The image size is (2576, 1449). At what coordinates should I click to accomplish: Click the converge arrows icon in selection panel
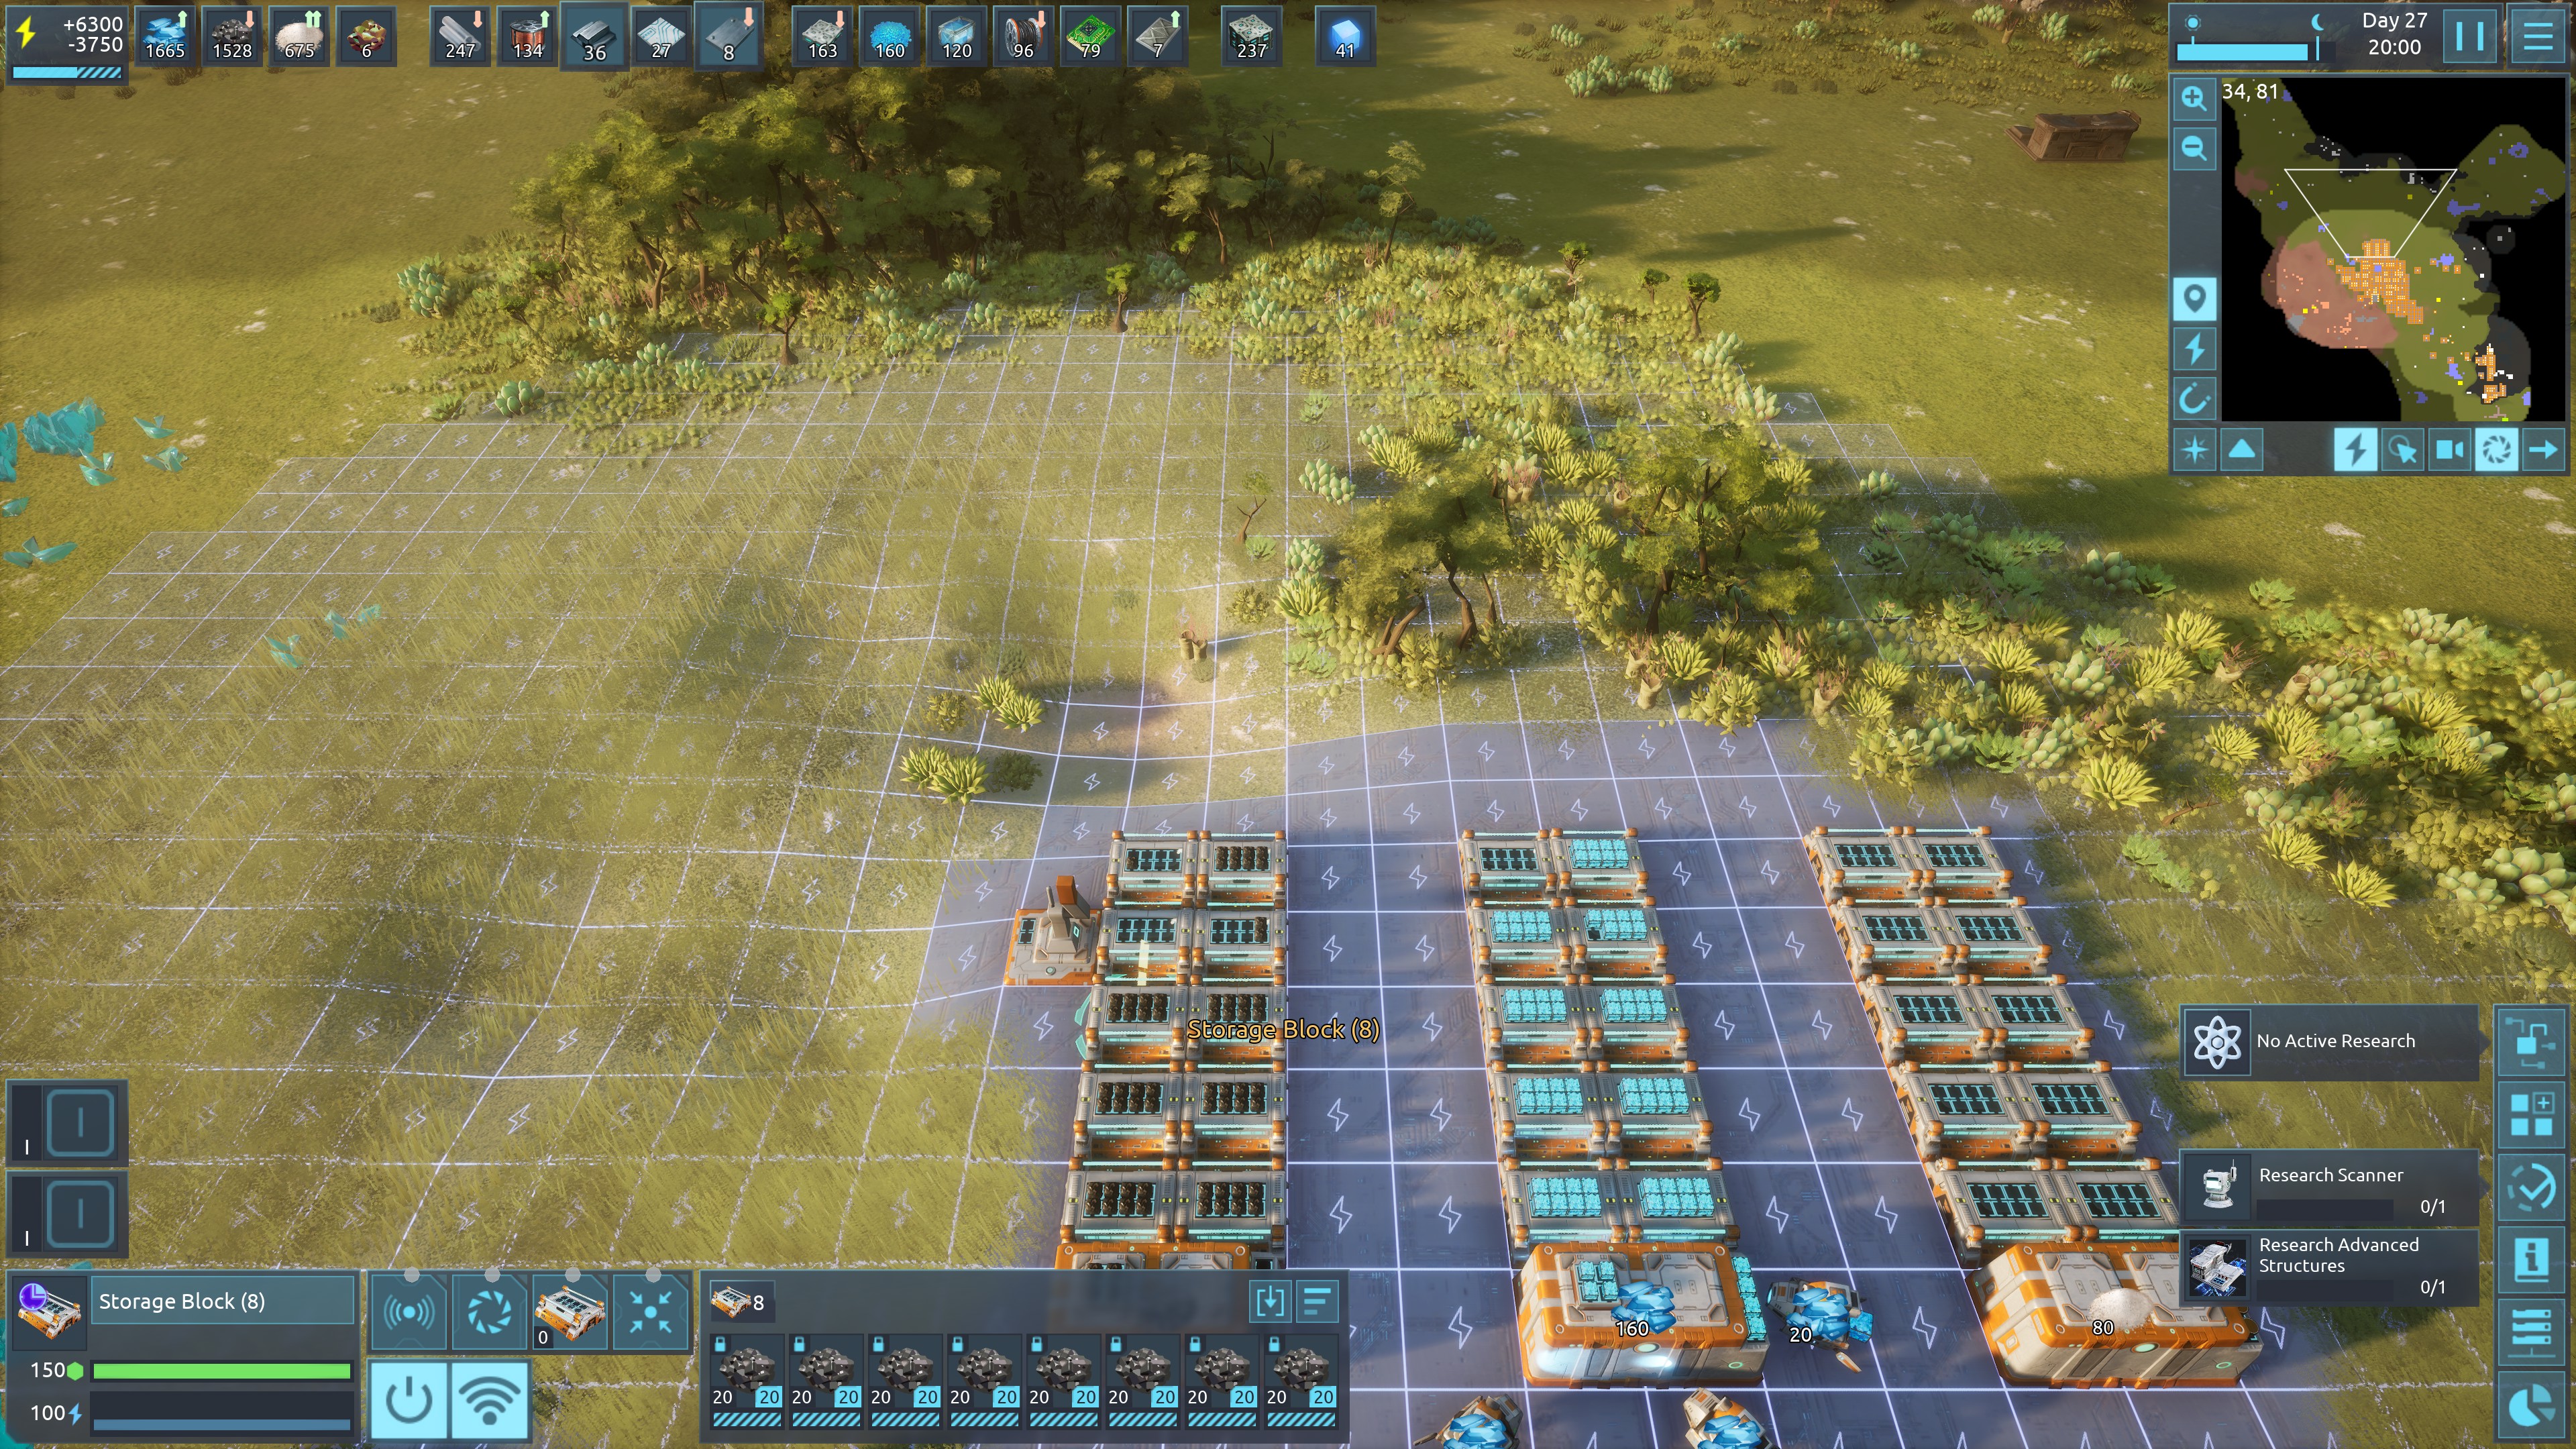(650, 1311)
